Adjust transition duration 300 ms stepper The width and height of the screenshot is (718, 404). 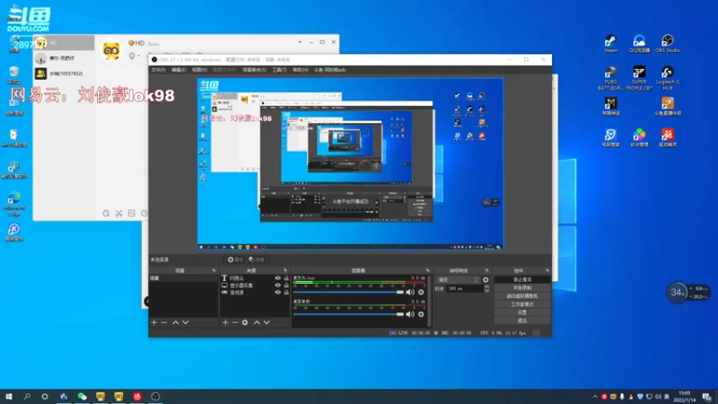coord(486,288)
